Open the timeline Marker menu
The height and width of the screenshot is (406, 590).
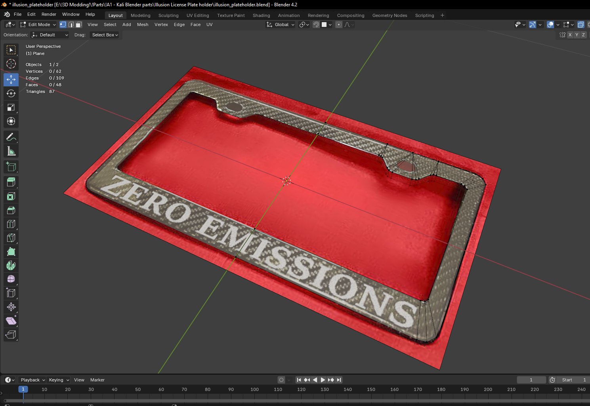pyautogui.click(x=97, y=380)
